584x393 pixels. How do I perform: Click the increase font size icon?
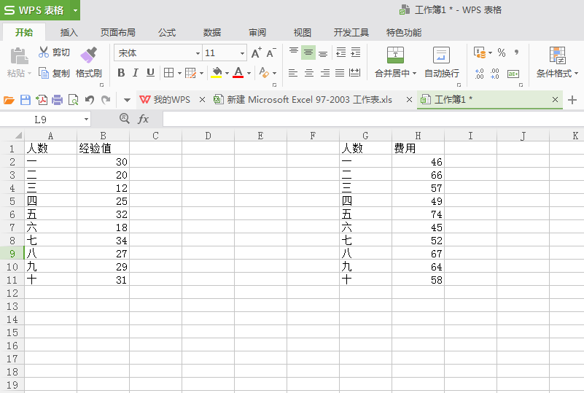256,53
